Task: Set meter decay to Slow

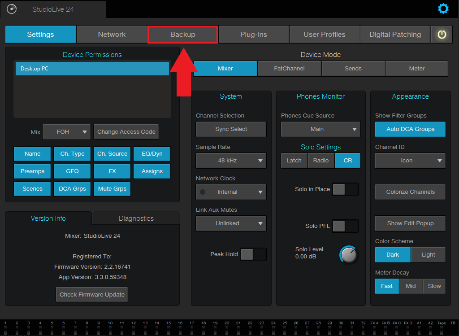Action: point(434,286)
